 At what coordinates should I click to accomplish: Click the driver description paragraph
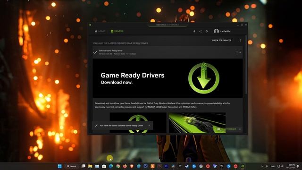[x=162, y=105]
